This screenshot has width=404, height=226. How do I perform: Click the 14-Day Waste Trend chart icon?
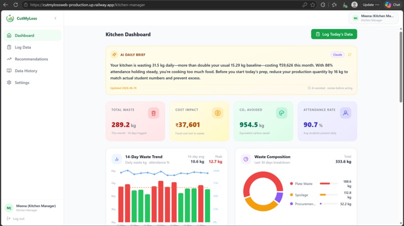point(117,159)
